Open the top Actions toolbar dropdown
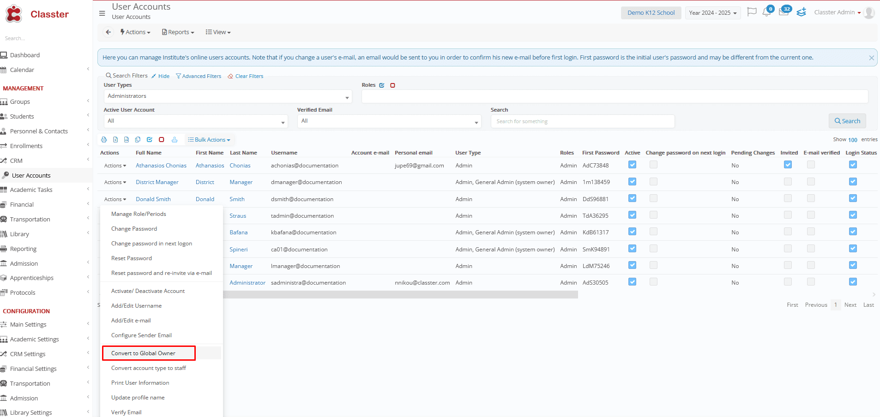880x417 pixels. coord(135,32)
